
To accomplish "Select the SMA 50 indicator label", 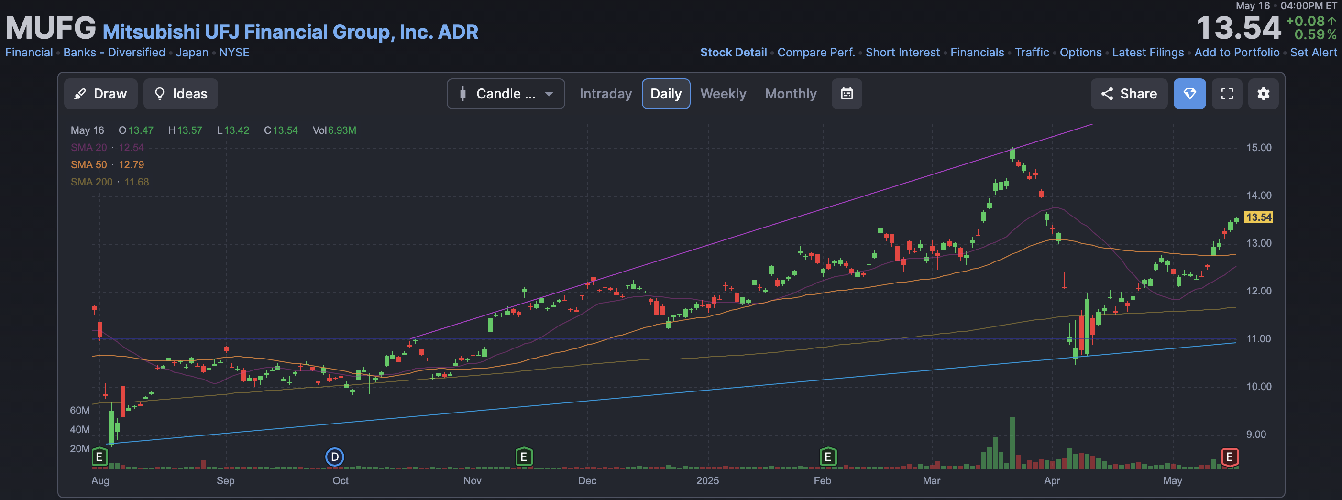I will click(88, 164).
